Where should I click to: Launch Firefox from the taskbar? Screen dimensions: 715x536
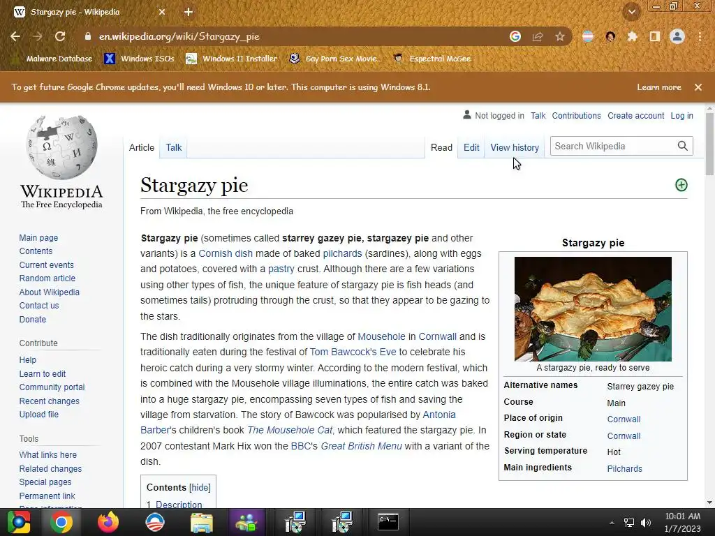108,522
